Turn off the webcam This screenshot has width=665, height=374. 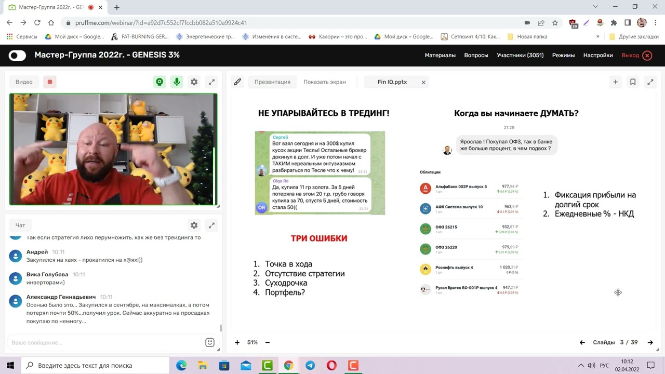(x=159, y=82)
